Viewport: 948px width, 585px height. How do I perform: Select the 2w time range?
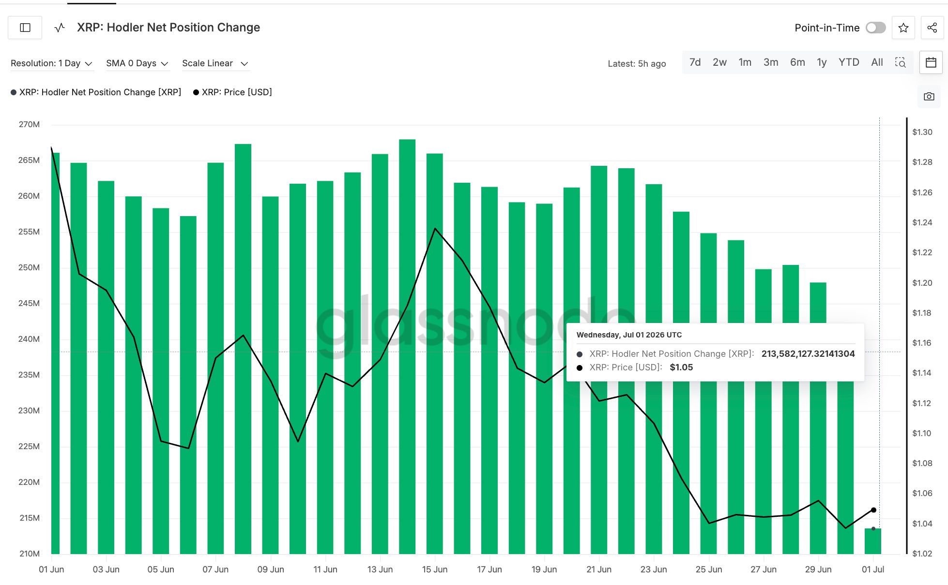[719, 62]
